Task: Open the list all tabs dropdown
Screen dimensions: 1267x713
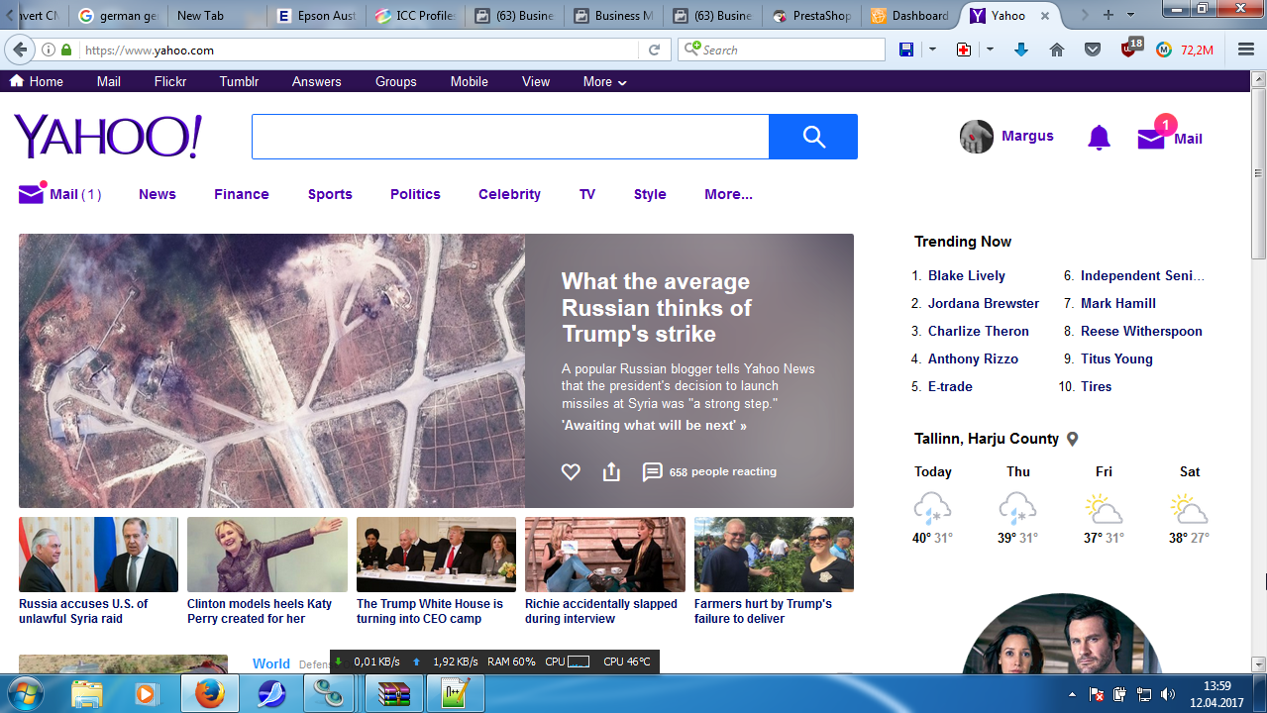Action: point(1131,15)
